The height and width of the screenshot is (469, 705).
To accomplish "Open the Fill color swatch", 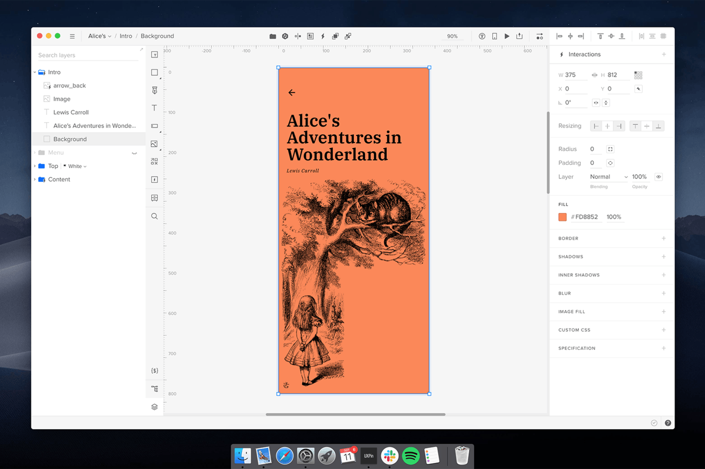I will [x=562, y=217].
